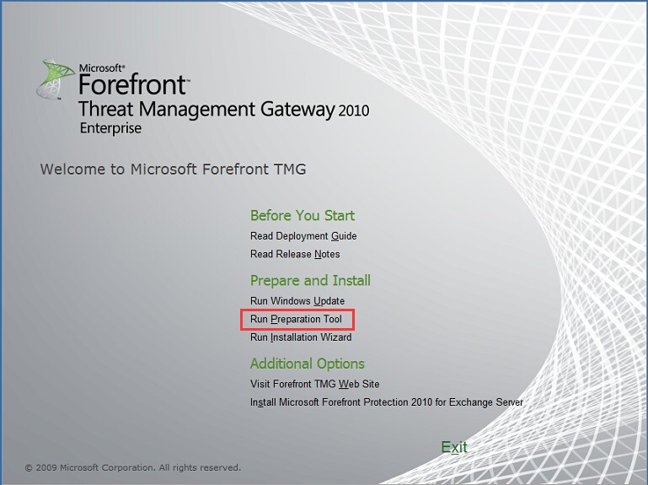
Task: Click the '© 2009 Microsoft Corporation' copyright text
Action: tap(132, 467)
